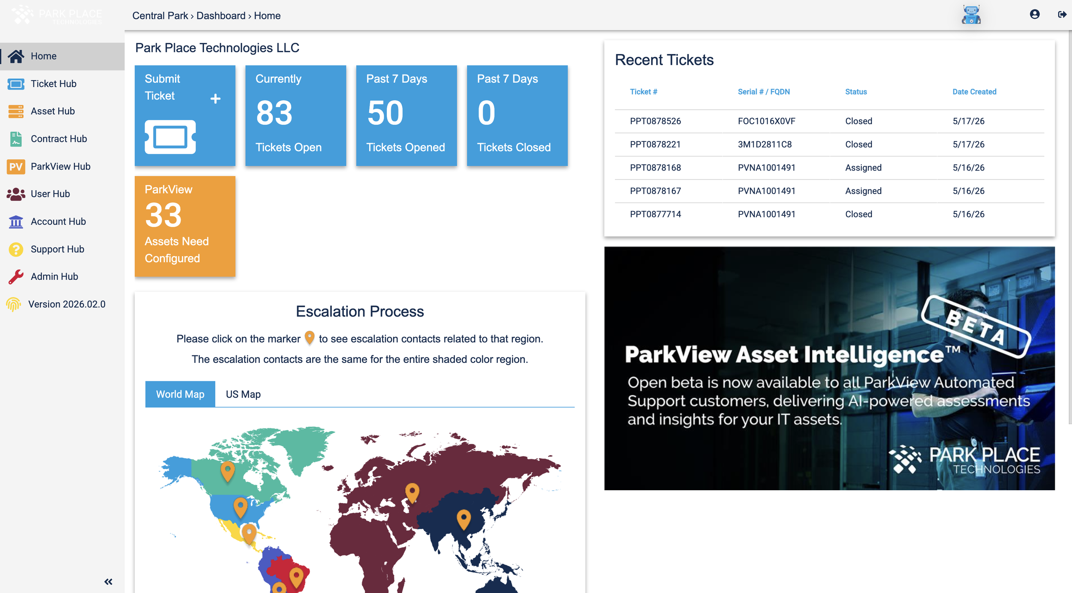Open ticket PPT0878526
The height and width of the screenshot is (593, 1072).
point(655,121)
